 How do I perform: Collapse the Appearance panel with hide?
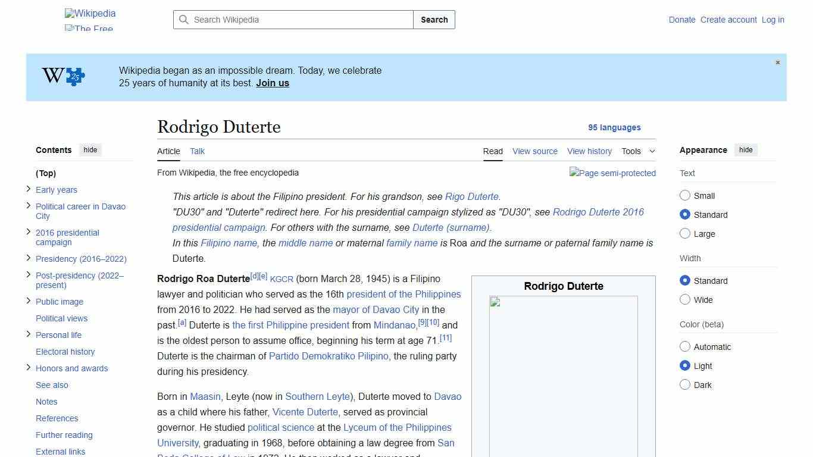746,150
